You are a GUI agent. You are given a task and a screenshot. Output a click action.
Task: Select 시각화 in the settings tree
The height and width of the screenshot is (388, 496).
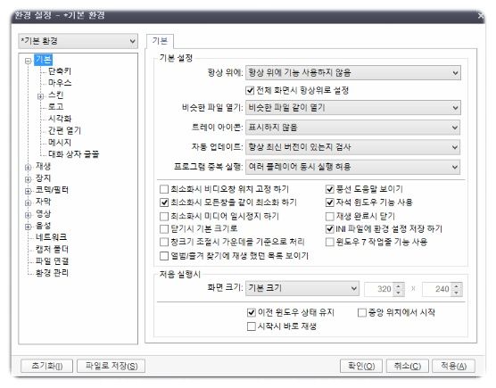point(60,119)
